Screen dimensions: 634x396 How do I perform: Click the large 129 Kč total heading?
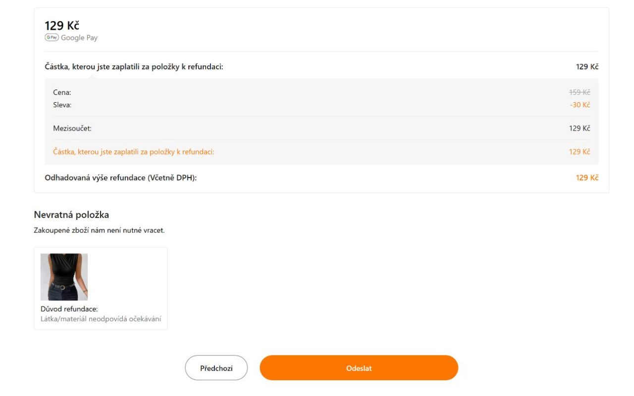click(62, 26)
